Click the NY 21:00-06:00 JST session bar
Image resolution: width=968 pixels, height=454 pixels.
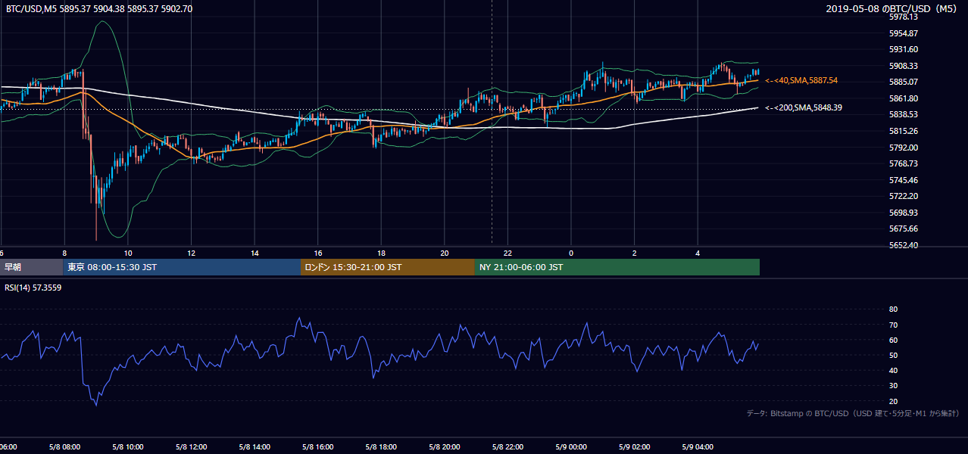617,267
